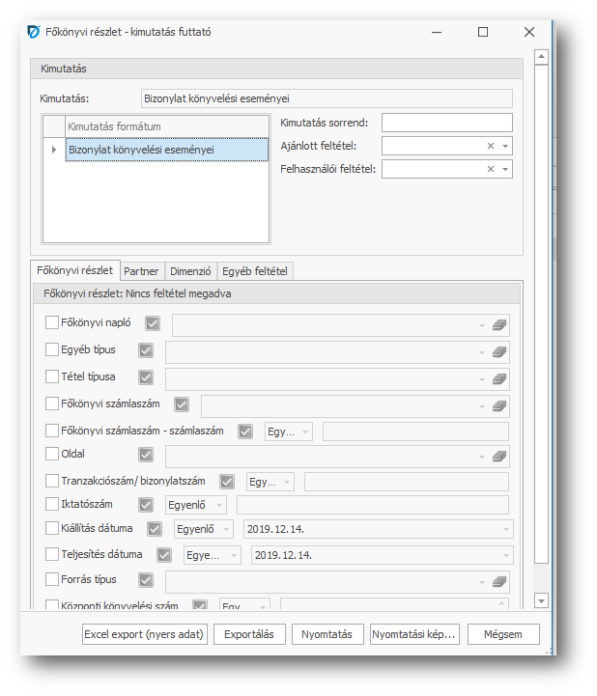Clear Forrás típus using the eraser icon

pos(498,581)
